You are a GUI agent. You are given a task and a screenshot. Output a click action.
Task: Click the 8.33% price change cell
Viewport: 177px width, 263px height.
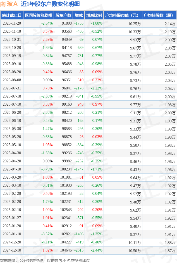(47, 105)
